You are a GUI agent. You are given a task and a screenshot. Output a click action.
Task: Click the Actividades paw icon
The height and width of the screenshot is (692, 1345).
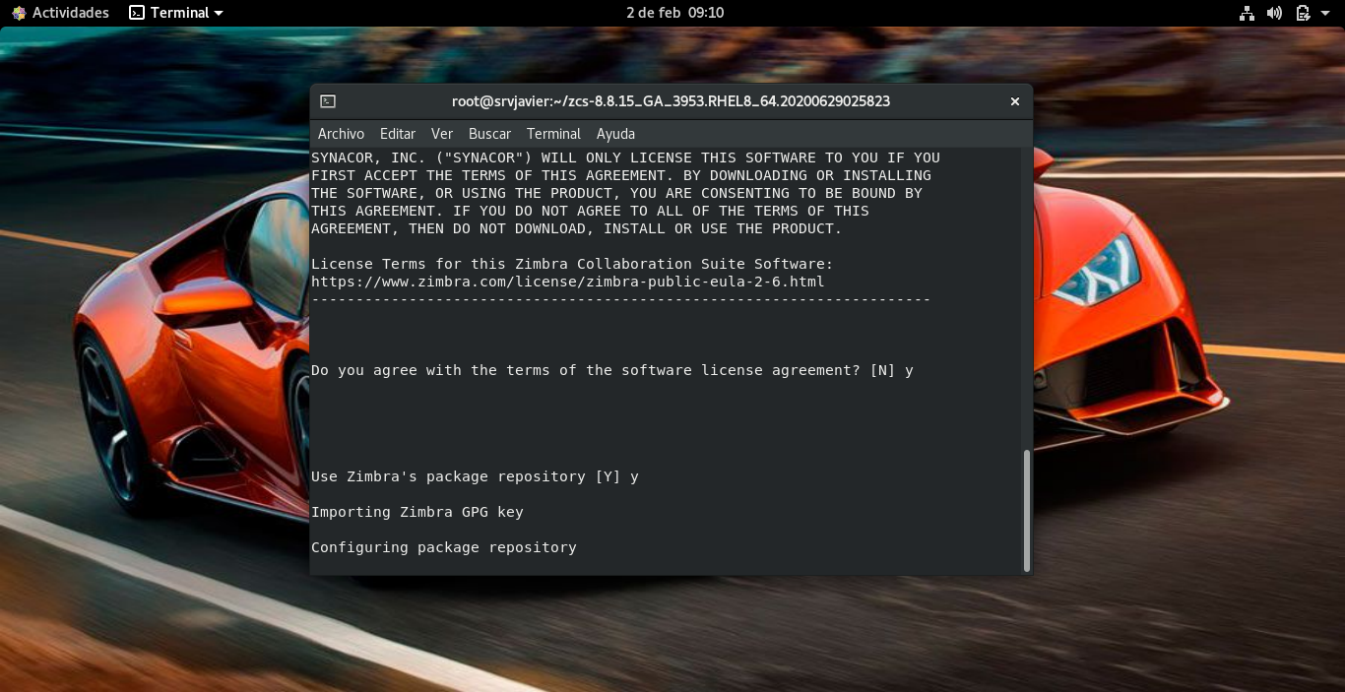(x=19, y=13)
